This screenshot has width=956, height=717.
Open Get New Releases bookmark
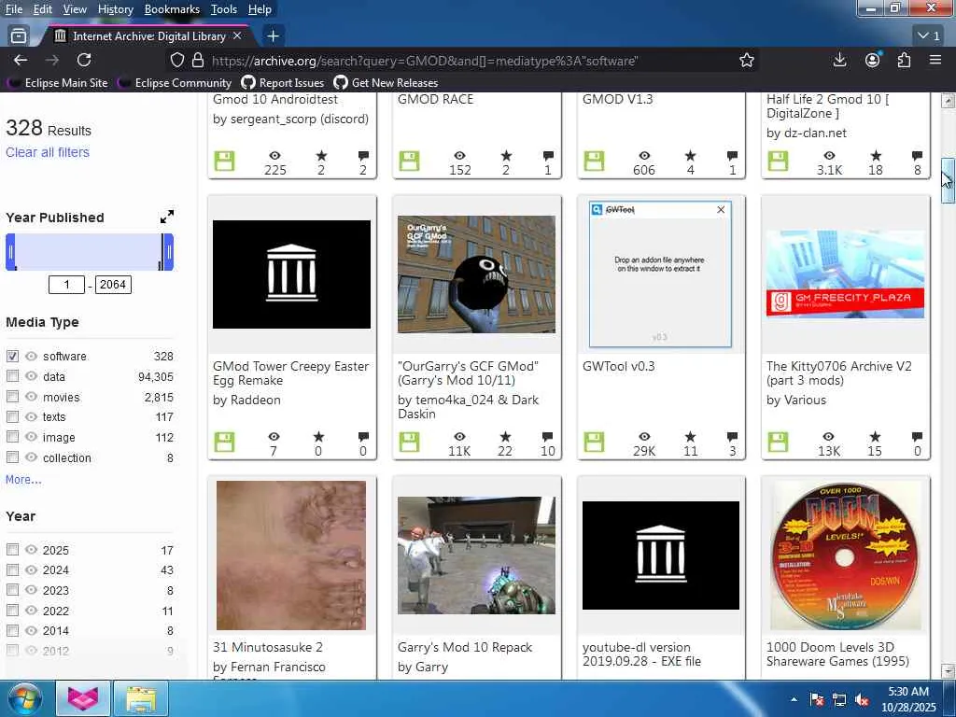[x=386, y=83]
